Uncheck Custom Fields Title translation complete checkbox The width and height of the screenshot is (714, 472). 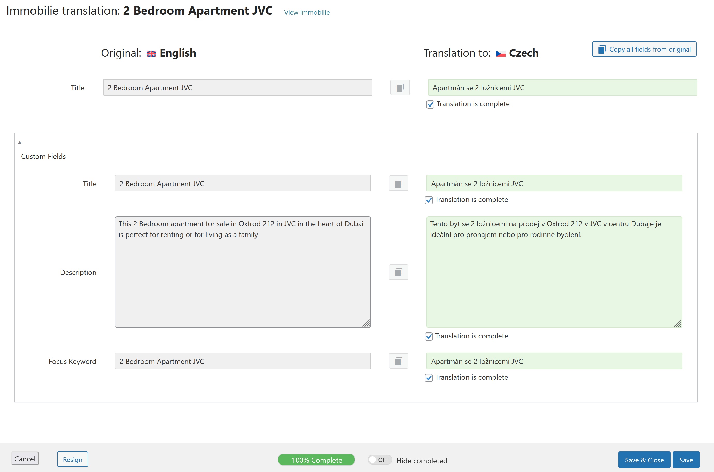coord(429,200)
